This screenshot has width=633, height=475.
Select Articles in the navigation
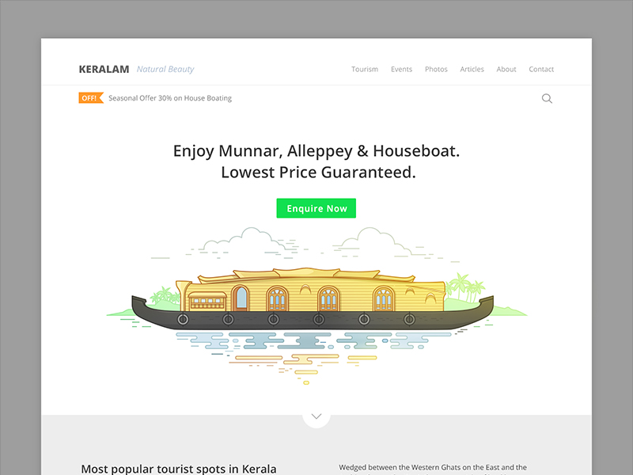472,70
